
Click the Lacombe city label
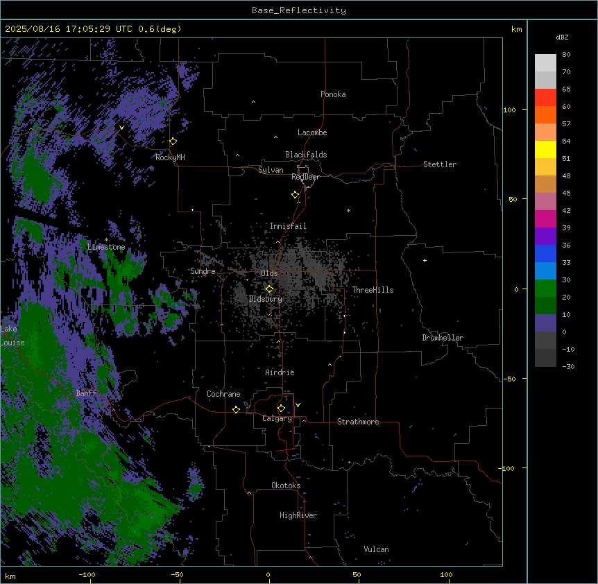point(312,132)
